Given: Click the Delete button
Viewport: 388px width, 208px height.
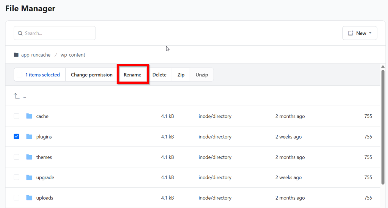Looking at the screenshot, I should coord(159,75).
